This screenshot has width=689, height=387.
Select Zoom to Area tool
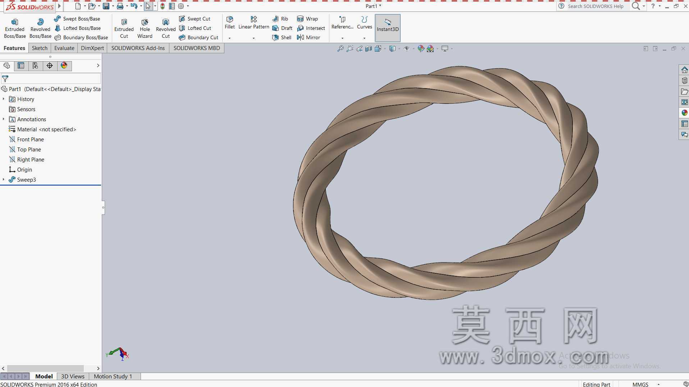click(350, 49)
